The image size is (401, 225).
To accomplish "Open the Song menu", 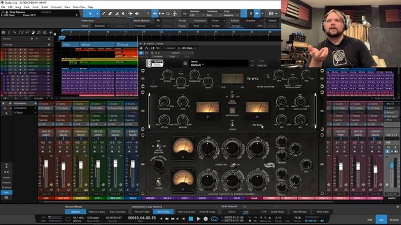I will [18, 7].
